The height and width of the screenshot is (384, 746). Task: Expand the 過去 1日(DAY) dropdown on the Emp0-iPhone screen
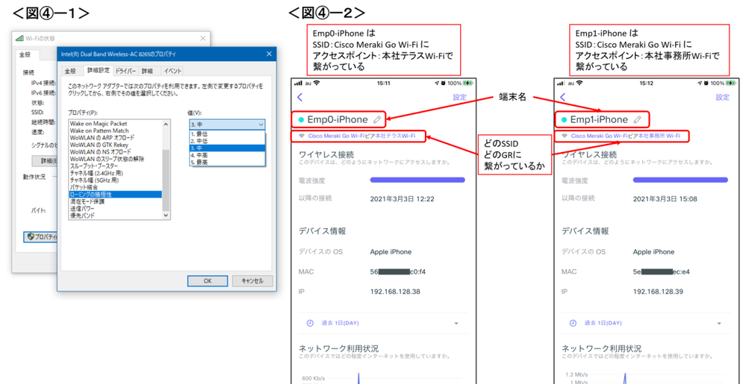pos(456,324)
